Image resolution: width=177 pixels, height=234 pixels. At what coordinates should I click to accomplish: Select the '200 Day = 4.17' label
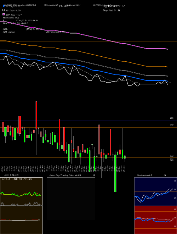pyautogui.click(x=14, y=15)
